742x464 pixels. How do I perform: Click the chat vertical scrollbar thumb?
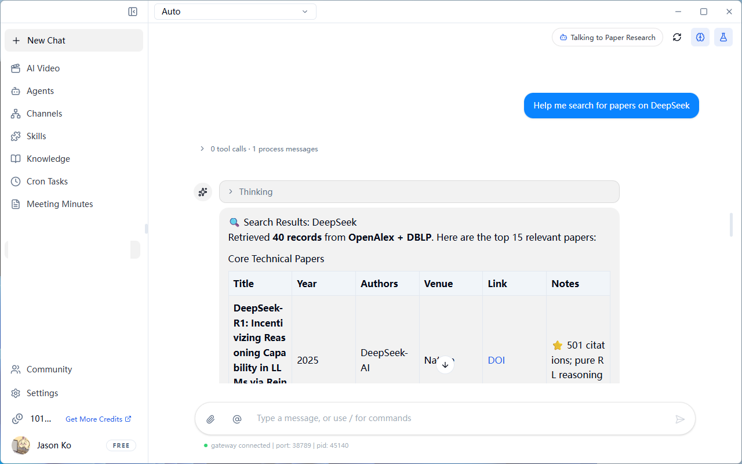point(731,225)
